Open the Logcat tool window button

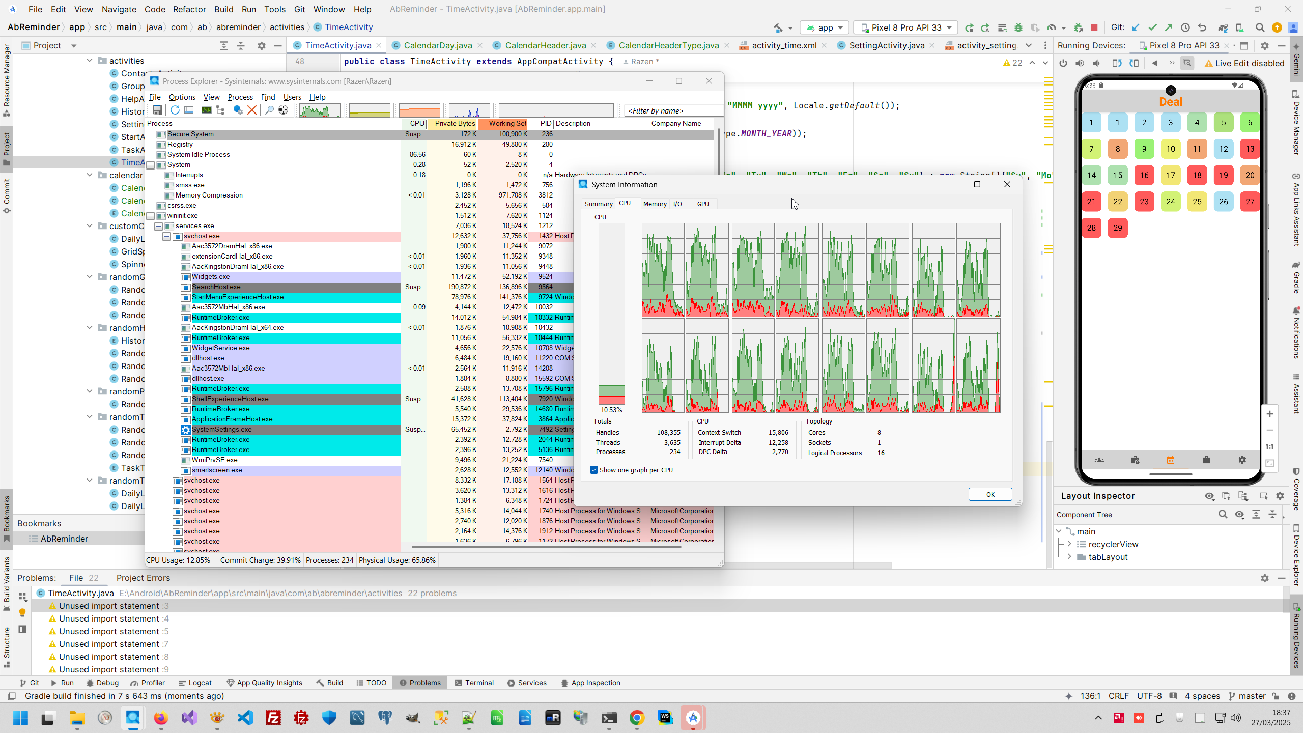[x=195, y=683]
